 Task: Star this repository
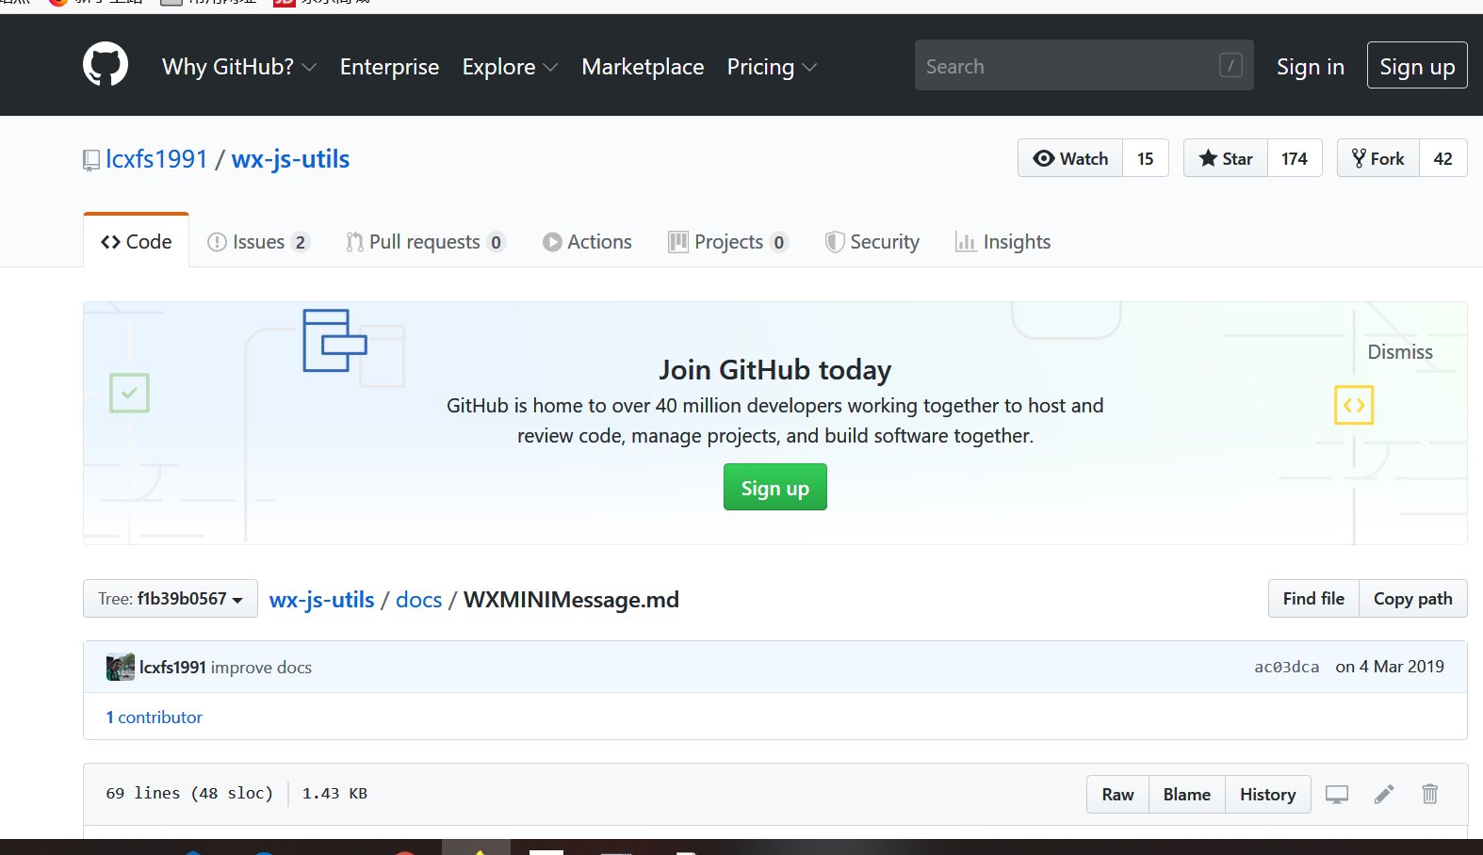[1225, 158]
